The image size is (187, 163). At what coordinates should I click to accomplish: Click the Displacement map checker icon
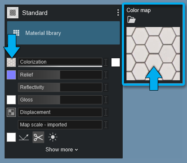coord(11,112)
